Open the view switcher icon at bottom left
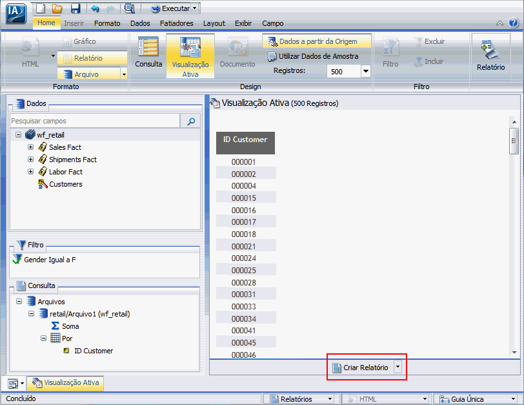 click(14, 384)
